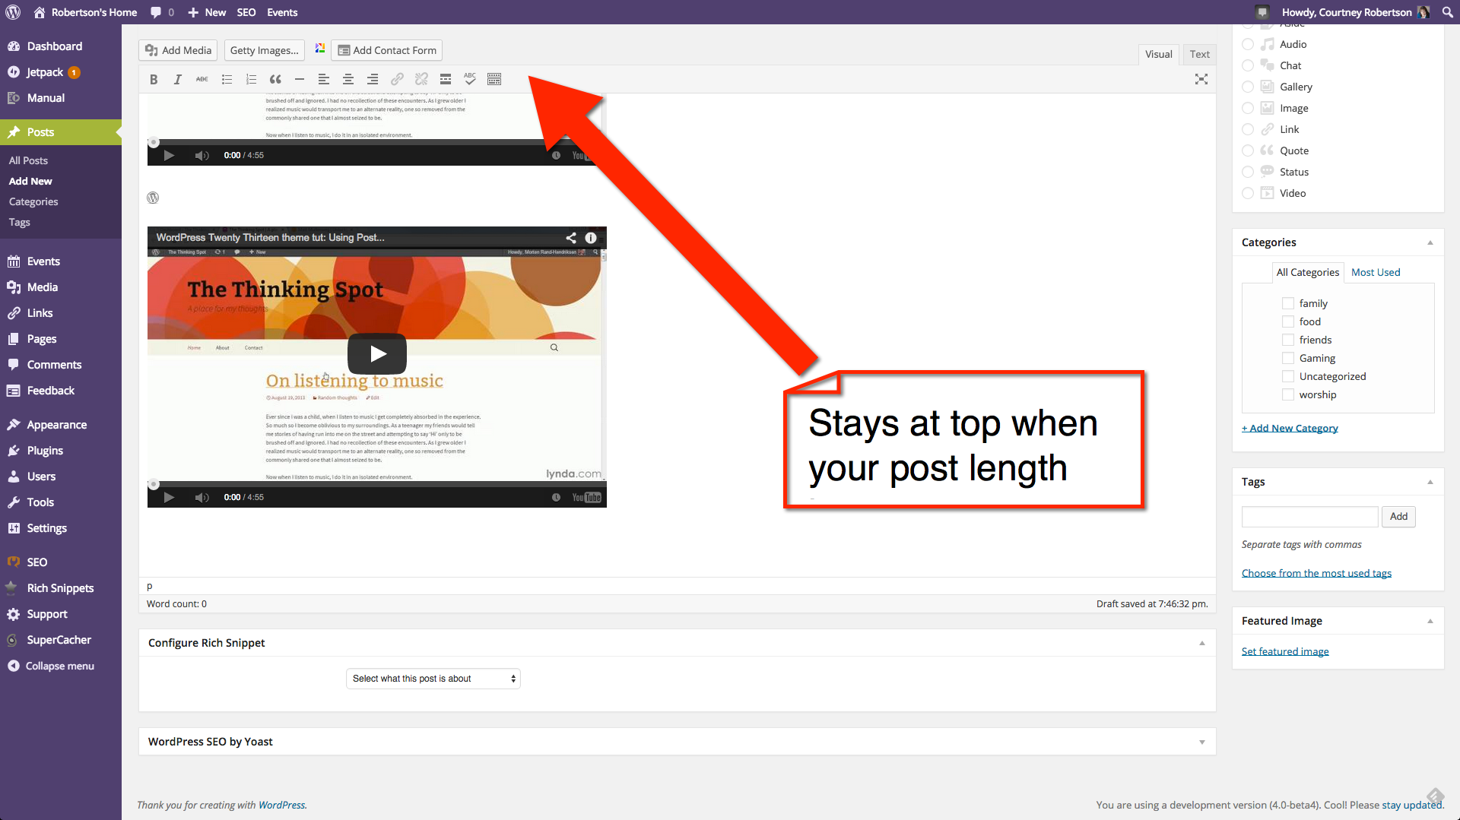Insert a numbered list
Viewport: 1460px width, 820px height.
(x=251, y=79)
